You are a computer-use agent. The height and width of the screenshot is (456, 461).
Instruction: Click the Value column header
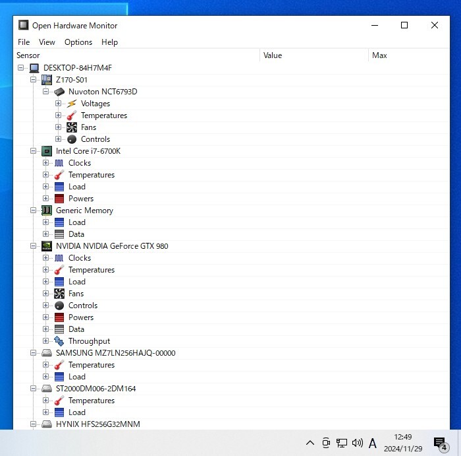pos(314,55)
